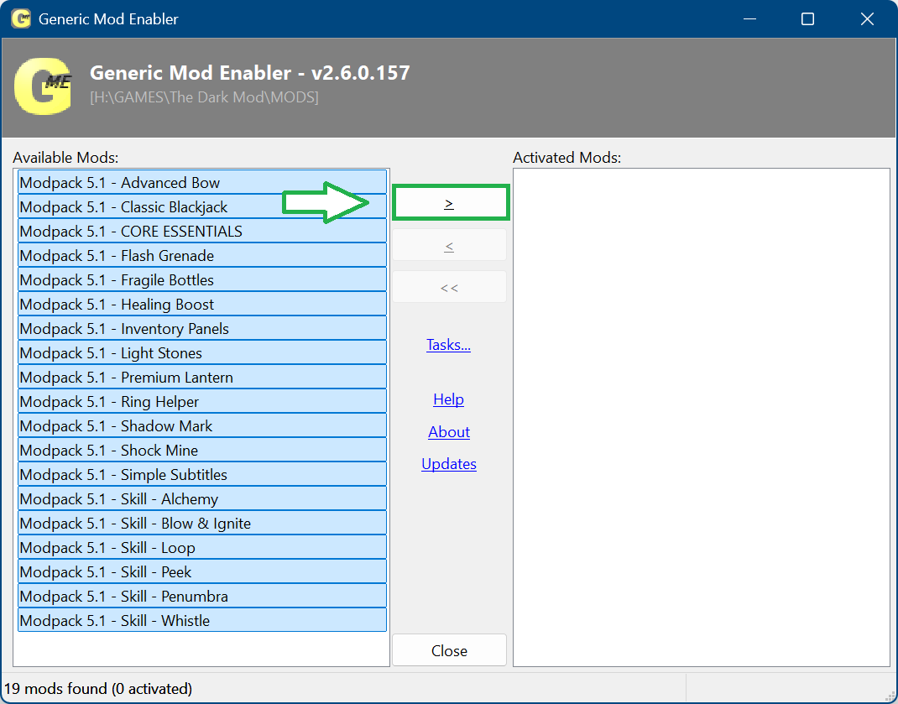Select Modpack 5.1 - Advanced Bow
This screenshot has width=898, height=704.
click(x=202, y=182)
